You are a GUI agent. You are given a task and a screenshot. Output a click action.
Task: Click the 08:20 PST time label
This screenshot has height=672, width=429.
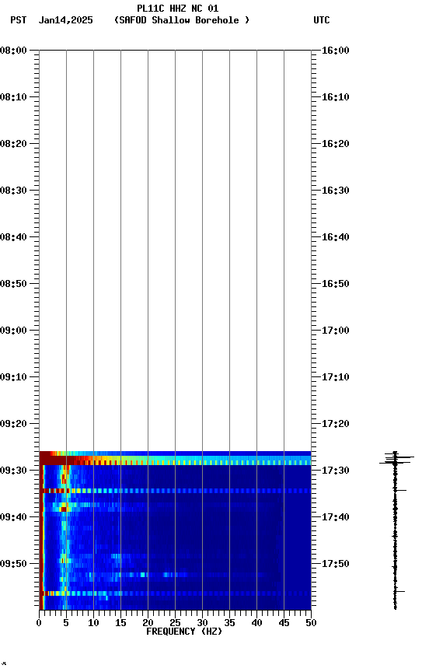[x=13, y=144]
